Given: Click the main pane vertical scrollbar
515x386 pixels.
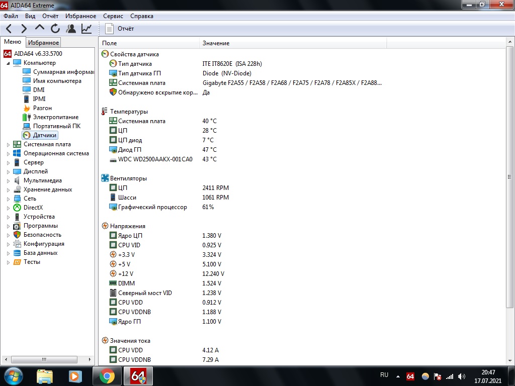Looking at the screenshot, I should (509, 177).
